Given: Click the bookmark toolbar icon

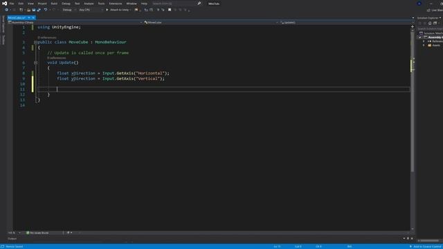Looking at the screenshot, I should [170, 10].
